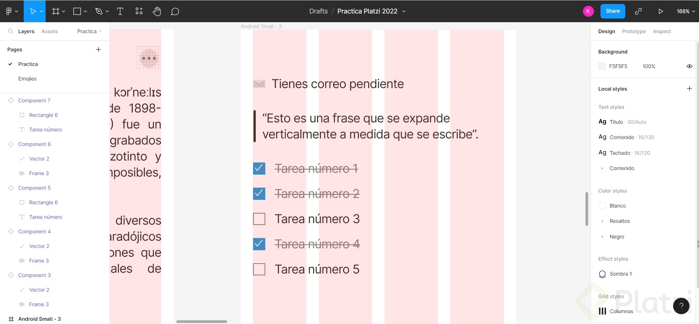Select the Pen tool
This screenshot has height=324, width=699.
coord(99,11)
